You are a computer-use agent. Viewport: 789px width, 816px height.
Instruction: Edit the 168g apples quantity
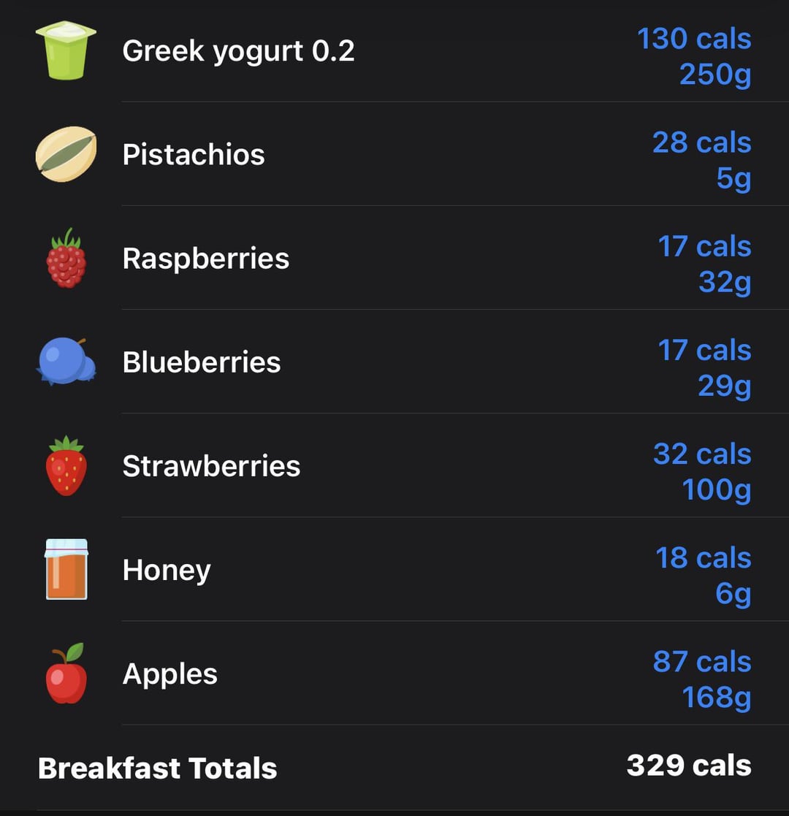(717, 698)
